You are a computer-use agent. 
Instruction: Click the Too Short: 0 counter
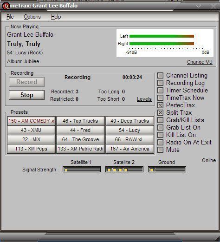tap(111, 99)
